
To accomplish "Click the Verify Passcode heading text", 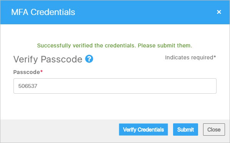I will (48, 59).
